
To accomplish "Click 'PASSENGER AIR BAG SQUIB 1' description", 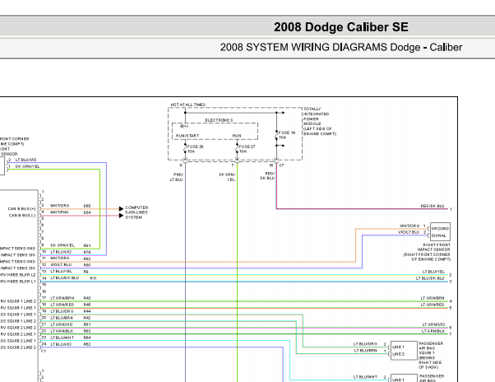I will tap(431, 356).
